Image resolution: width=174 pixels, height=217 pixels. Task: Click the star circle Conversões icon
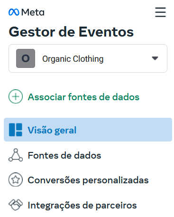click(16, 179)
